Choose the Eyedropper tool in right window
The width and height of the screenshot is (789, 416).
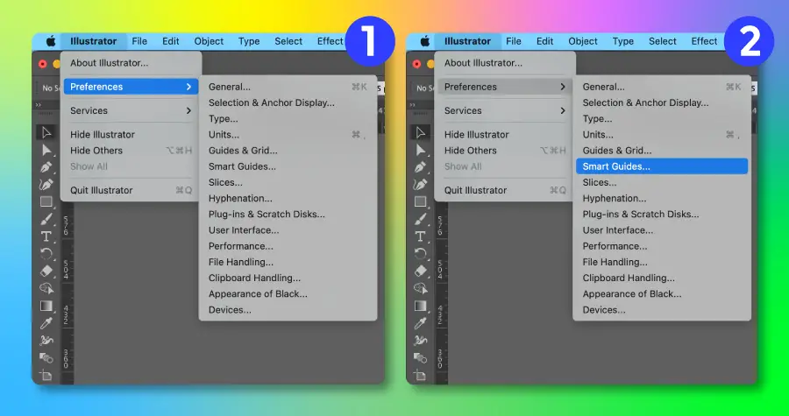[x=421, y=323]
